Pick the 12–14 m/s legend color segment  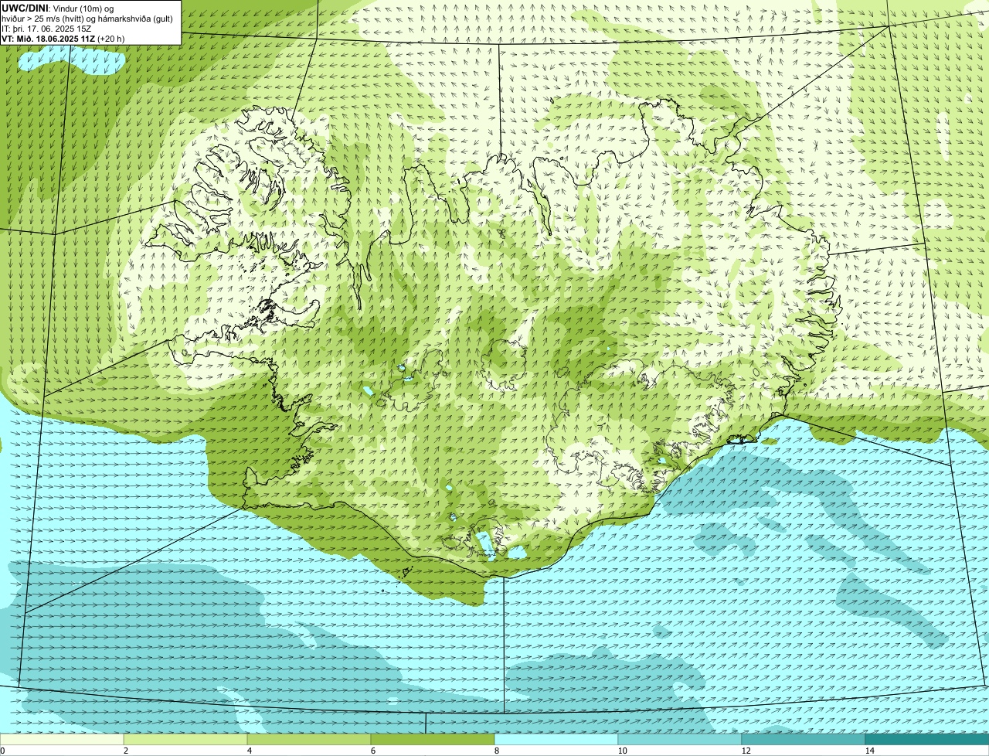click(x=804, y=740)
